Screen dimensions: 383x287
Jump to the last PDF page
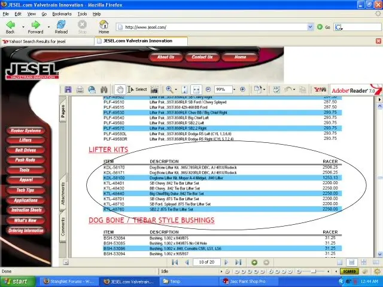(x=238, y=262)
